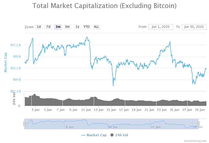Click the blue Market Cap legend line
This screenshot has height=143, width=209.
coord(83,135)
